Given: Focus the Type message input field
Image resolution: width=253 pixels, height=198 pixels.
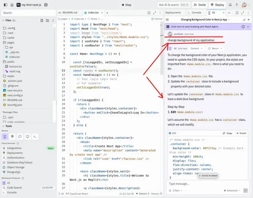Looking at the screenshot, I should tap(205, 184).
